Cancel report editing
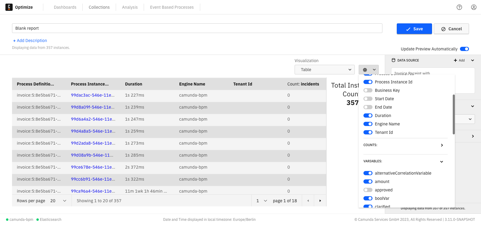481x225 pixels. (451, 29)
